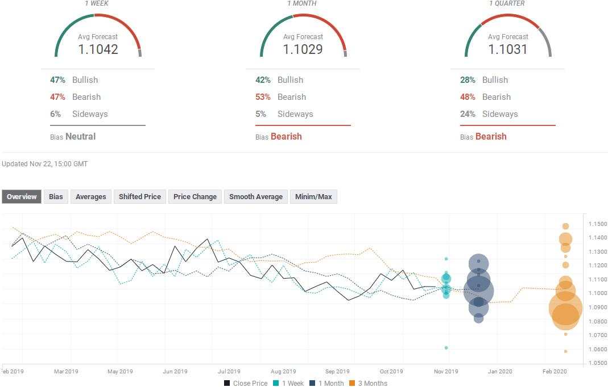Screen dimensions: 608x387
Task: Click the Jan 2020 axis label
Action: point(500,371)
